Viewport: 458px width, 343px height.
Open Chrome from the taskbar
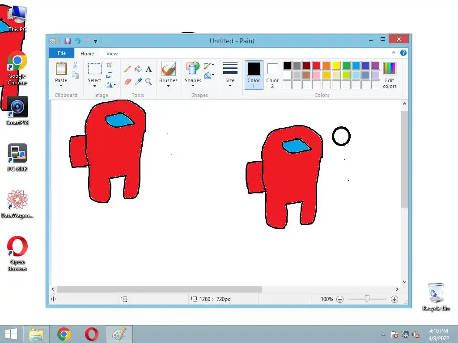[64, 334]
